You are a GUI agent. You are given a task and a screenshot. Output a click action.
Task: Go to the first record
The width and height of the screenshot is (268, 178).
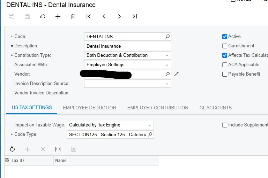click(x=89, y=16)
